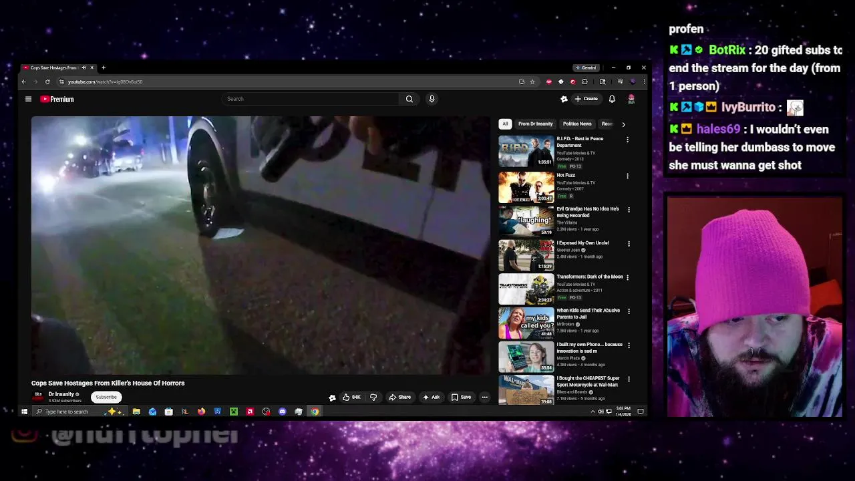
Task: Open YouTube notifications bell
Action: coord(612,99)
